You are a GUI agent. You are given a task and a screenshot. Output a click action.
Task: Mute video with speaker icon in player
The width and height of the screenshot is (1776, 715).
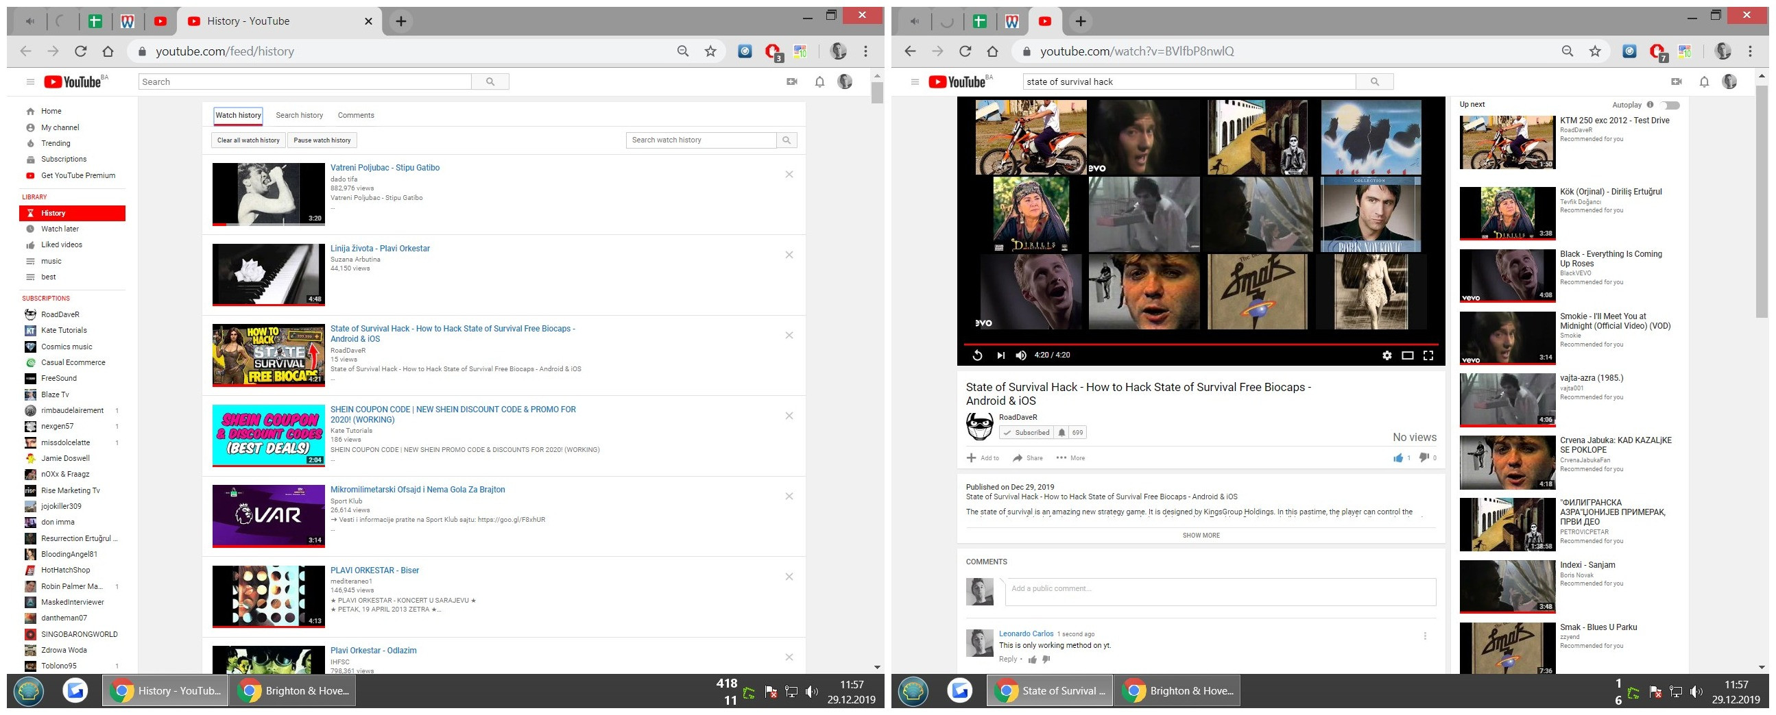point(1021,355)
